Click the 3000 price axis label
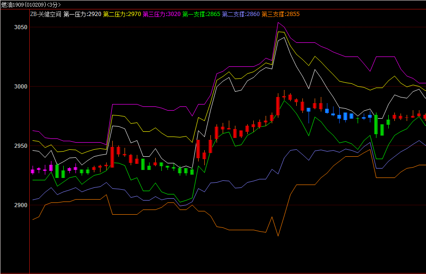Image resolution: width=426 pixels, height=274 pixels. tap(21, 87)
